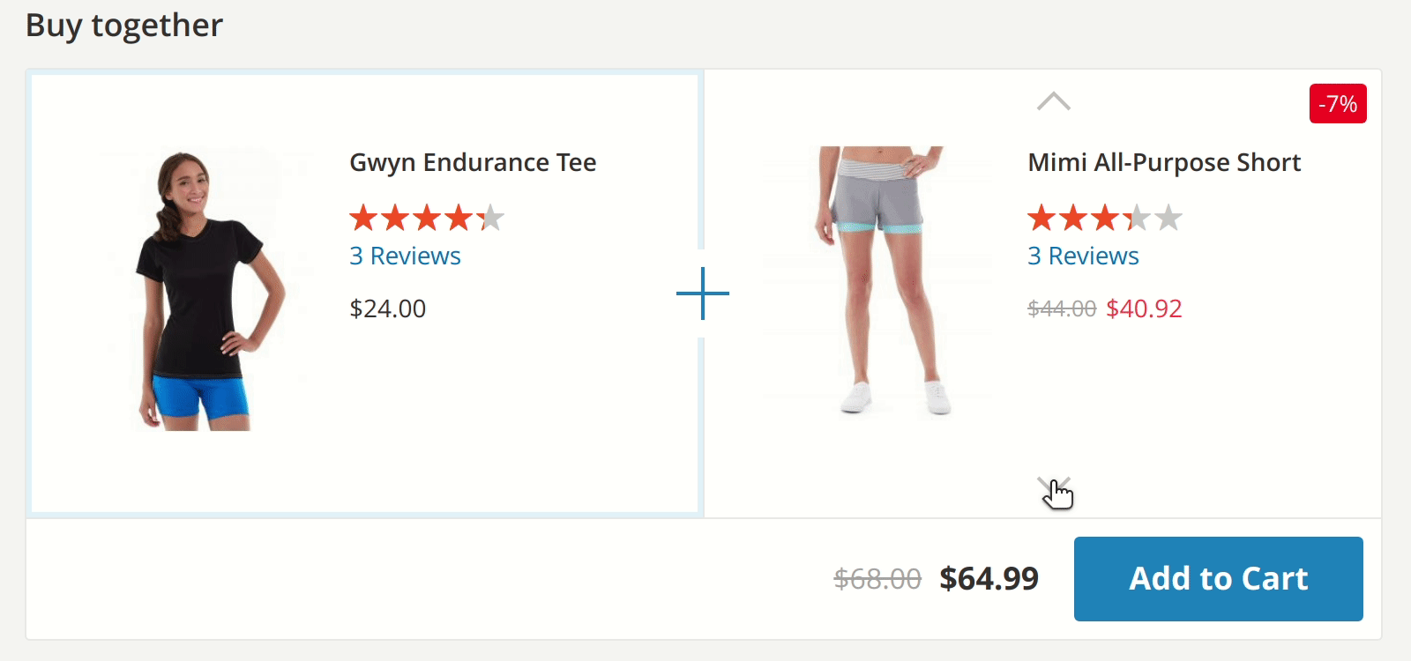The height and width of the screenshot is (661, 1411).
Task: Click the third star of Mimi All-Purpose Short rating
Action: [x=1103, y=217]
